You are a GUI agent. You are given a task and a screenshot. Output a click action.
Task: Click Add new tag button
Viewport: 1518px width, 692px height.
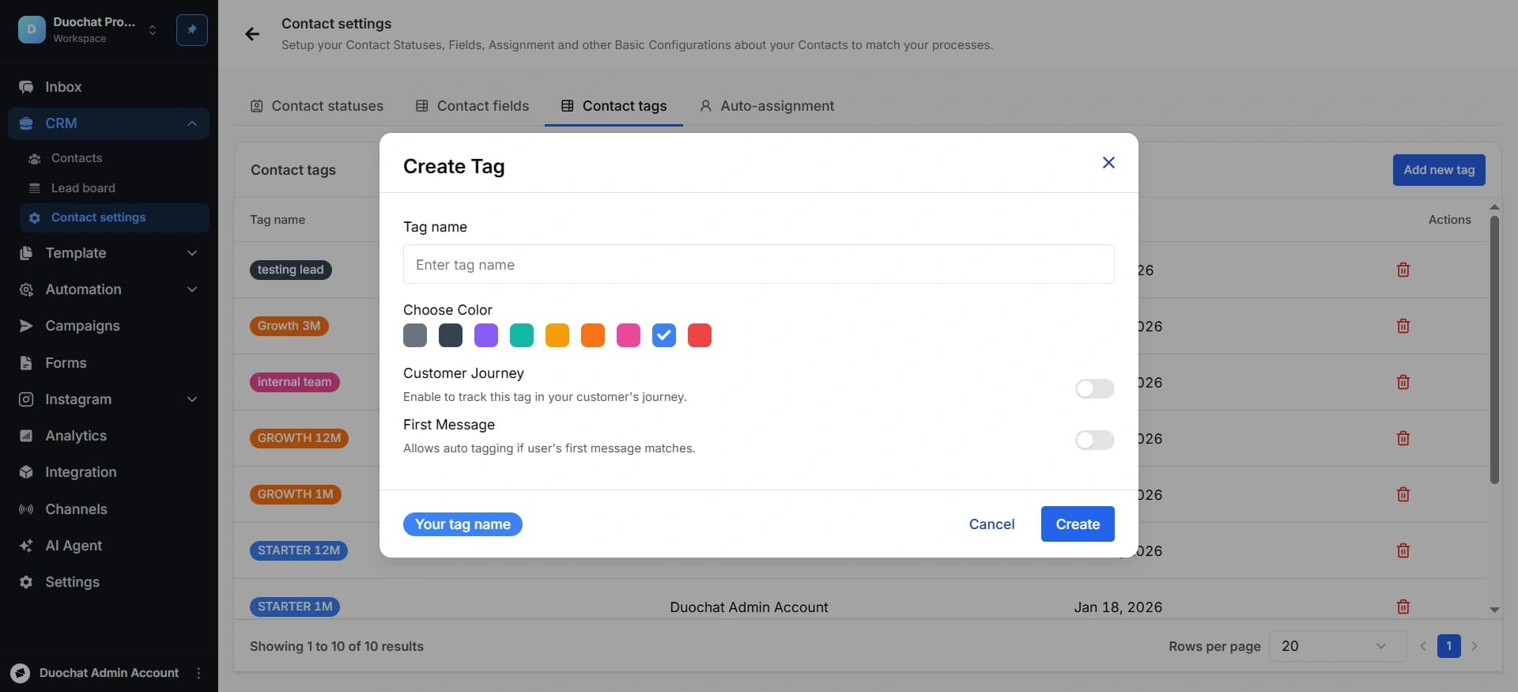(x=1439, y=170)
